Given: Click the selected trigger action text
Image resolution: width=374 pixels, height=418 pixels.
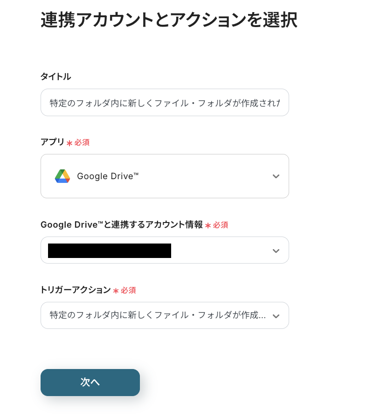Looking at the screenshot, I should (158, 315).
